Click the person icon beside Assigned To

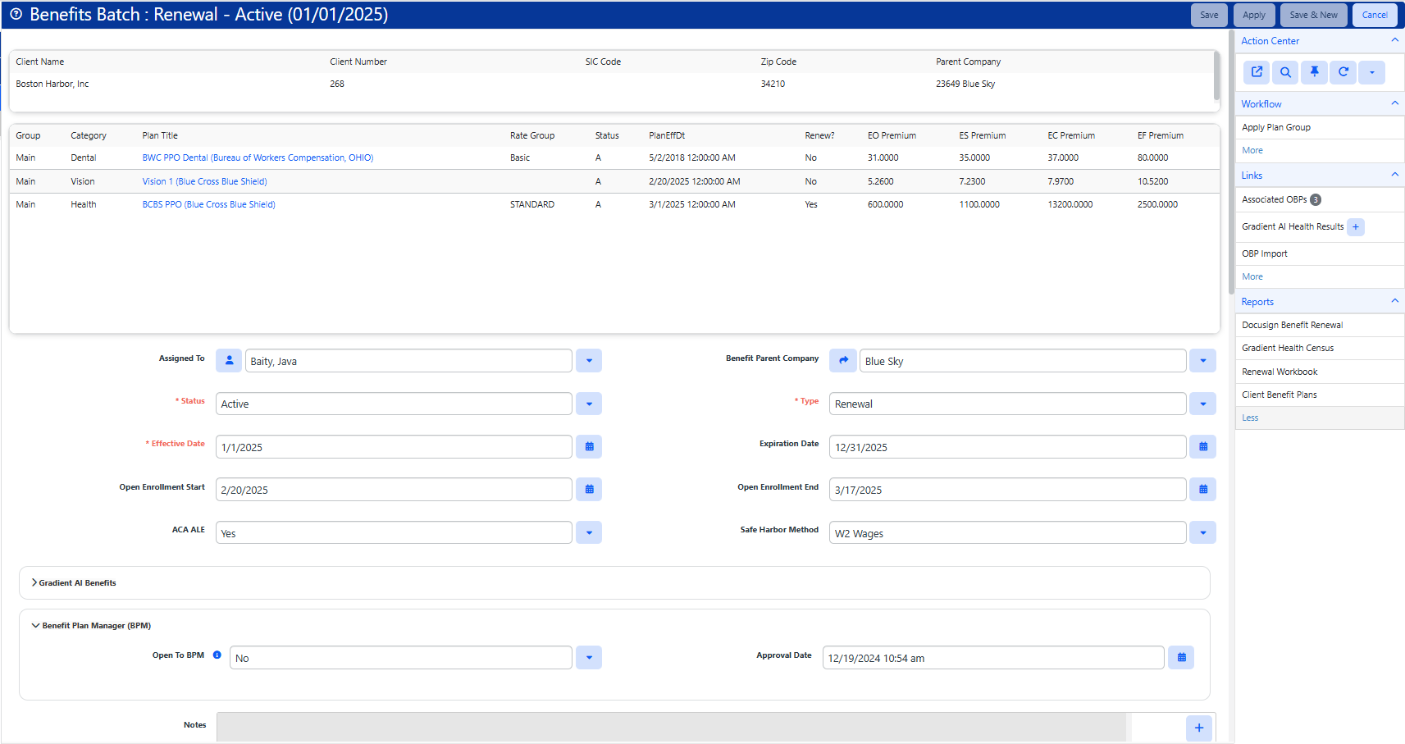pyautogui.click(x=229, y=360)
